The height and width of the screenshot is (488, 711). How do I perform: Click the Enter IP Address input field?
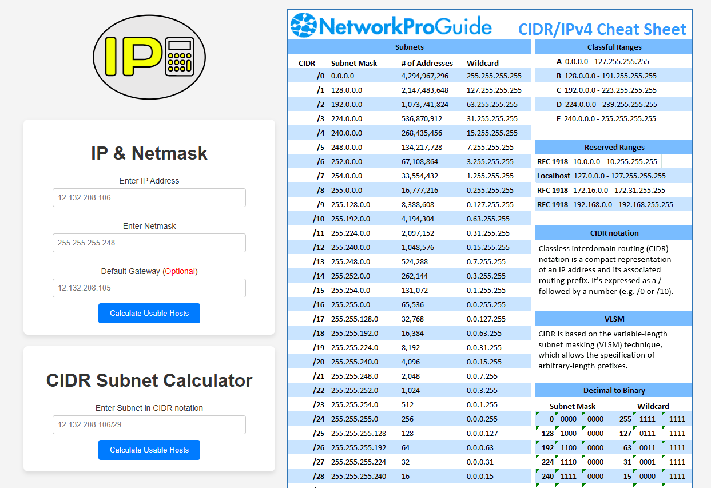coord(149,197)
